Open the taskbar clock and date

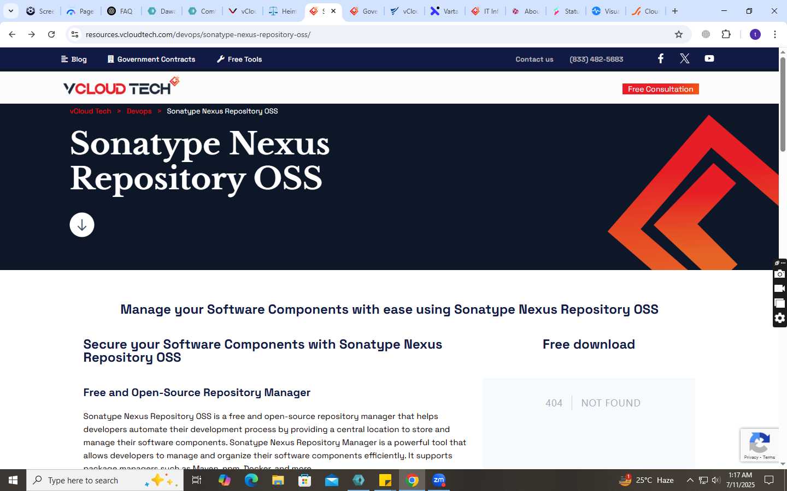coord(740,480)
